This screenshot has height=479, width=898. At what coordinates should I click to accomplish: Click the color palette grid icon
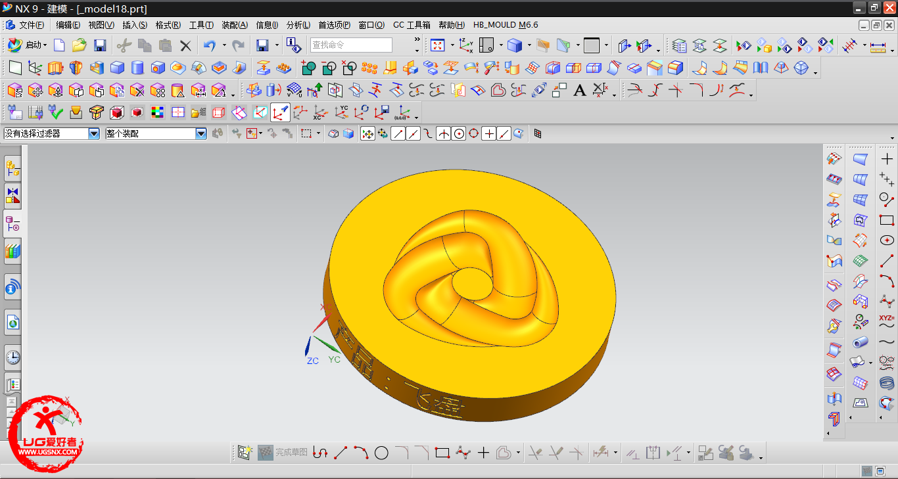157,112
